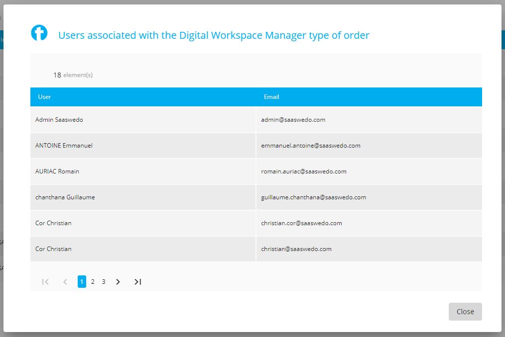Click the blue logo icon beside the title
Screen dimensions: 505x337
click(39, 33)
